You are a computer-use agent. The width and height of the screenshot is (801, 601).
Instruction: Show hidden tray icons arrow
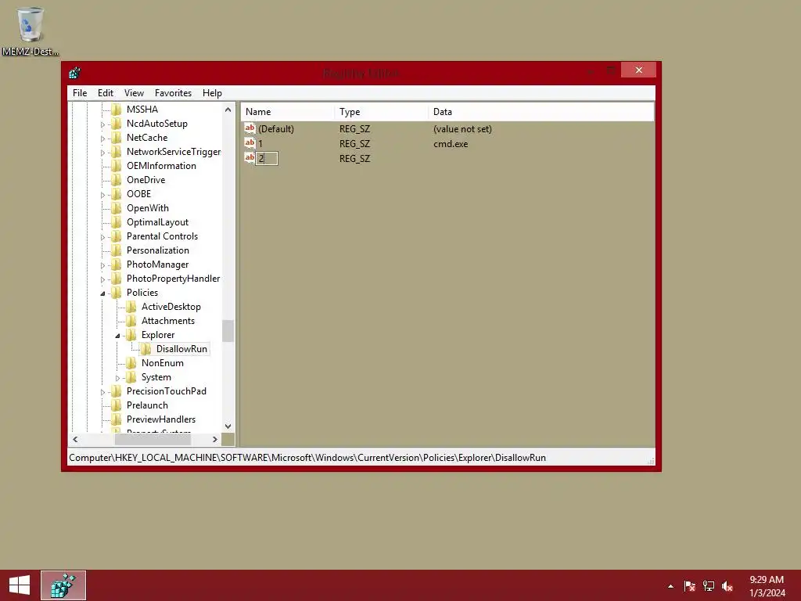pyautogui.click(x=670, y=586)
